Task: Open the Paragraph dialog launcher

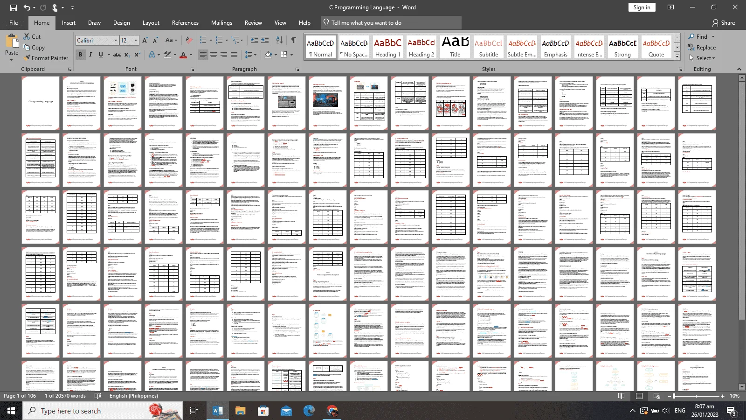Action: click(x=297, y=69)
